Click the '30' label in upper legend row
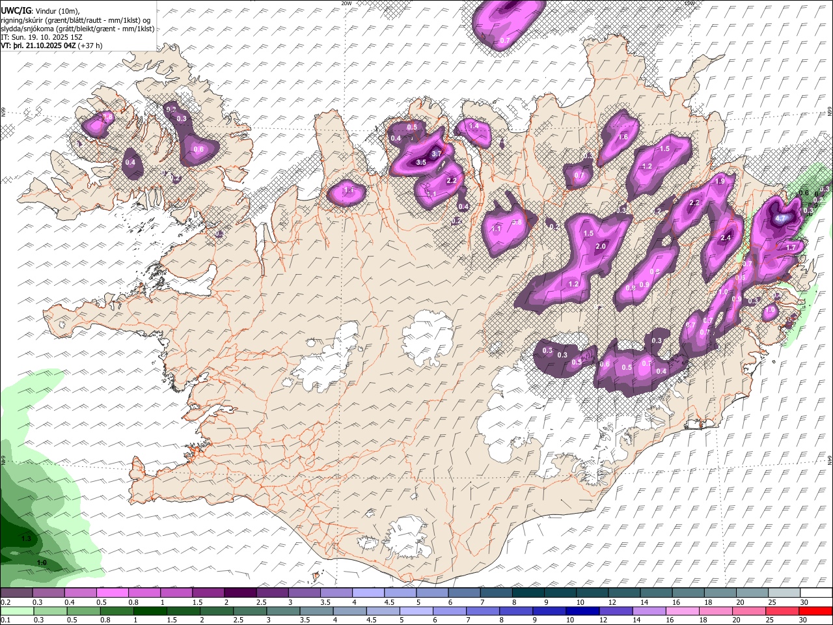 click(804, 602)
